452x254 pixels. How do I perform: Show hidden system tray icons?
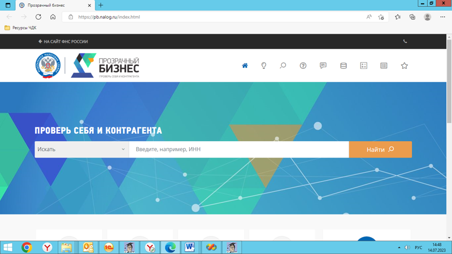click(399, 247)
